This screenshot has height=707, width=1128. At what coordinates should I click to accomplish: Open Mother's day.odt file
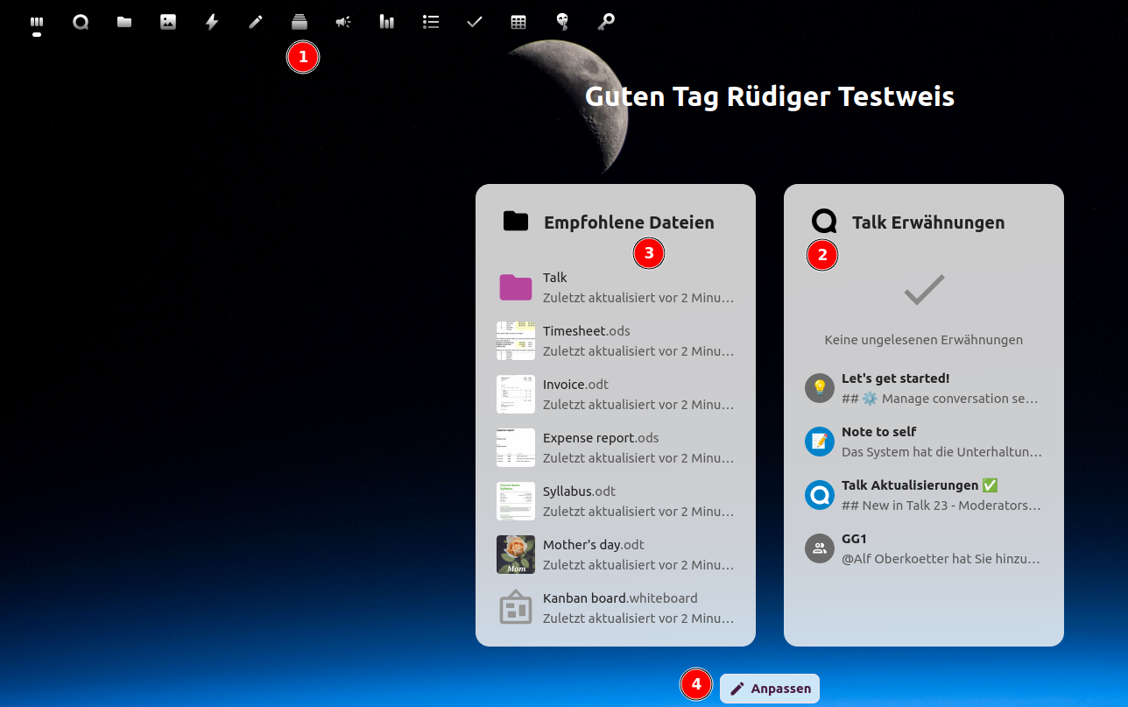(616, 555)
